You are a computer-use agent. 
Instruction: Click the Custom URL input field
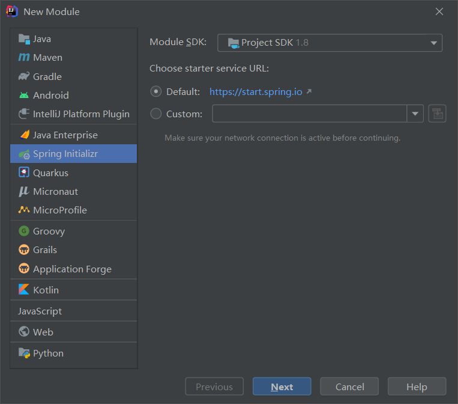[310, 114]
